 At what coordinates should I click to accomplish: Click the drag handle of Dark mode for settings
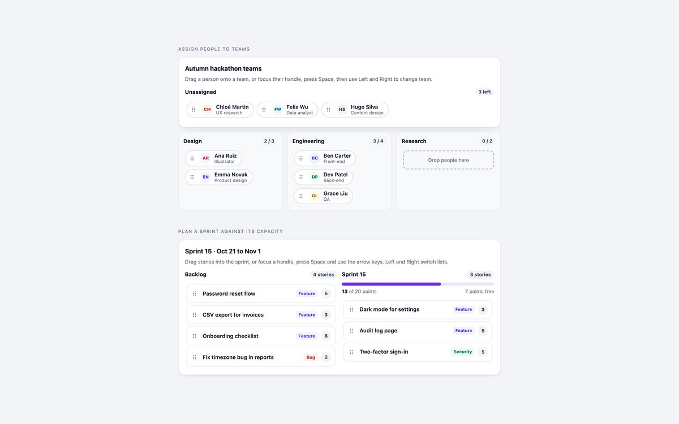click(x=351, y=310)
